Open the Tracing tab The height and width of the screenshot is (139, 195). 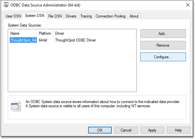[x=86, y=16]
